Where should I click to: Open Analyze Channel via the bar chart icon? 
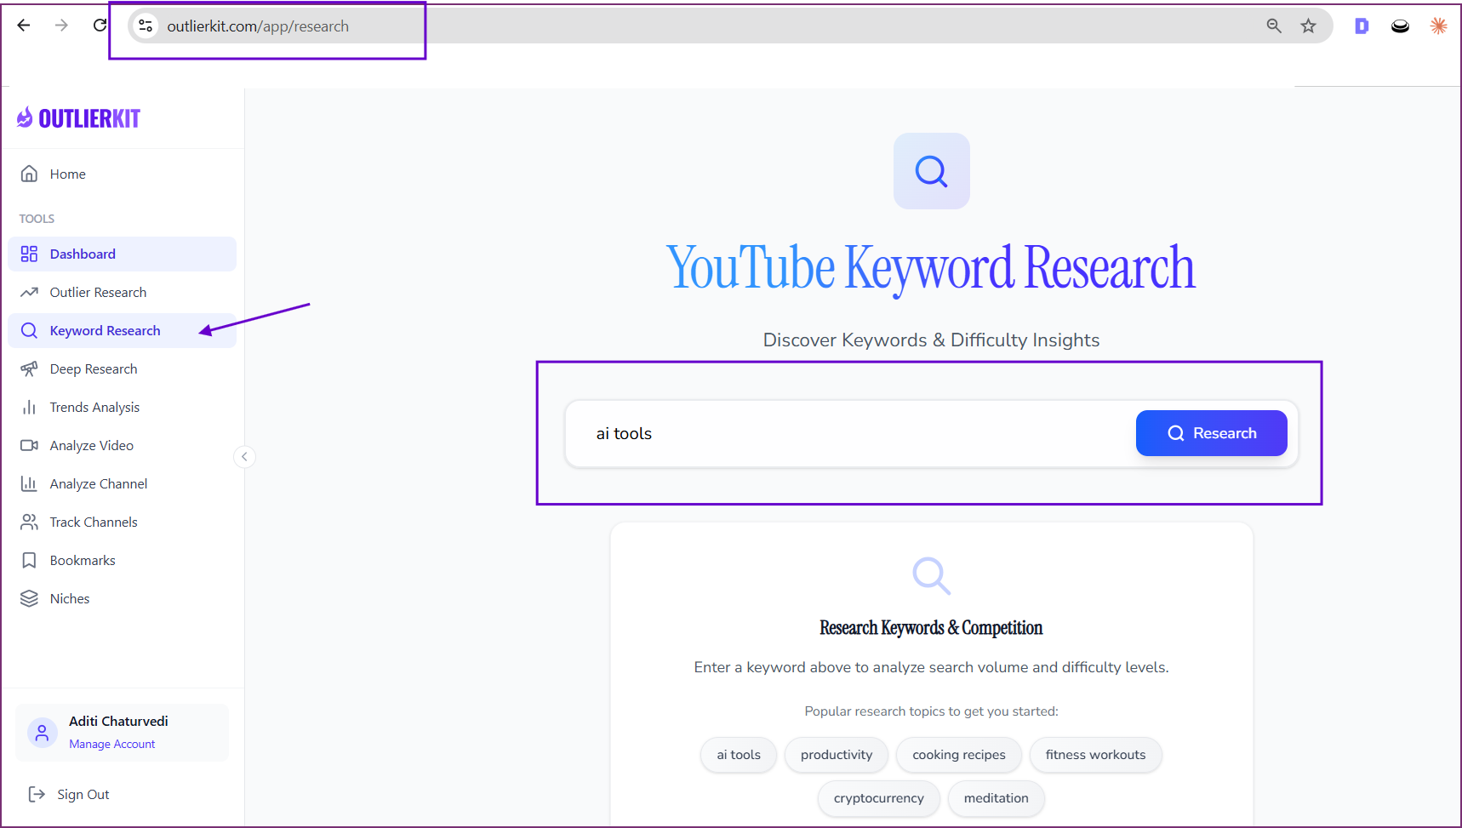tap(30, 483)
